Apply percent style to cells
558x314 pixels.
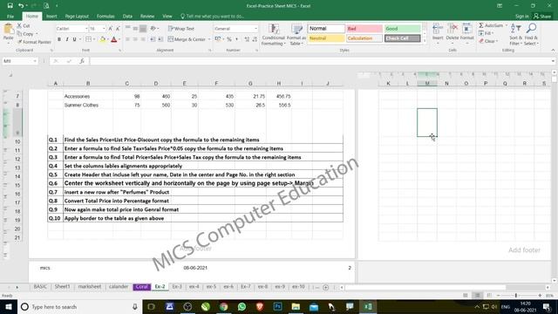click(x=229, y=39)
